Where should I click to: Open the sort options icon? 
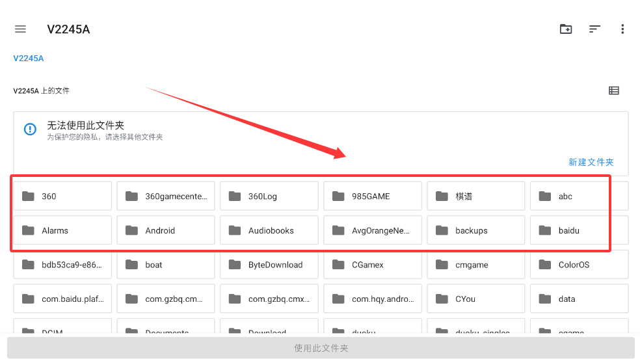tap(594, 29)
